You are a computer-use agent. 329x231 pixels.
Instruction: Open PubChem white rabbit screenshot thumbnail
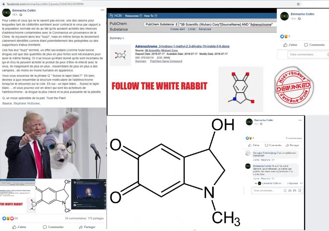(x=17, y=196)
